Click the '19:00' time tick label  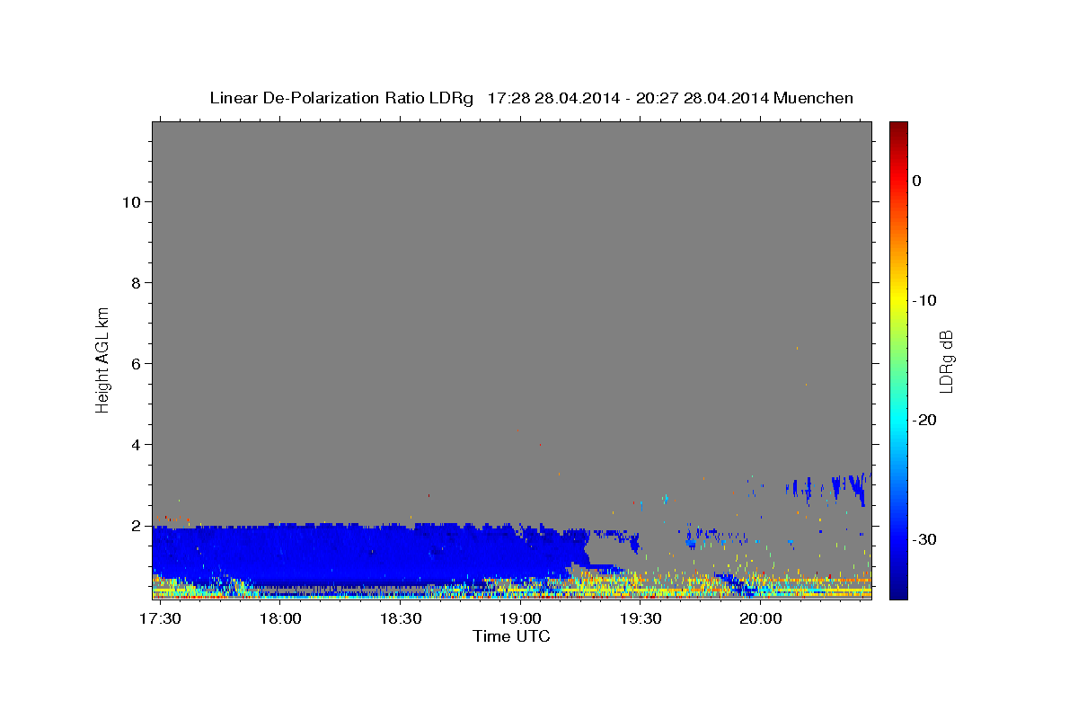click(x=521, y=619)
